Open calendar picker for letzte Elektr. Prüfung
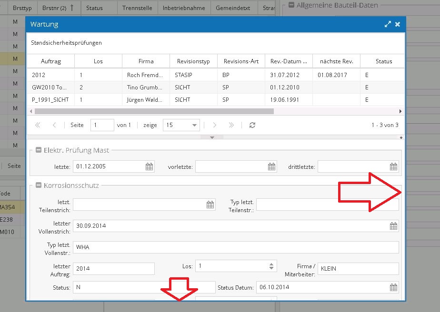 tap(148, 166)
